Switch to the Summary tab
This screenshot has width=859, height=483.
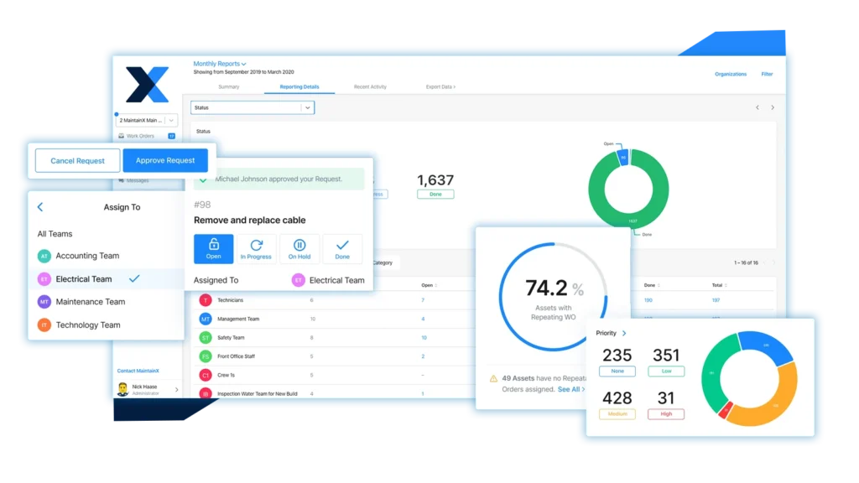click(x=228, y=86)
